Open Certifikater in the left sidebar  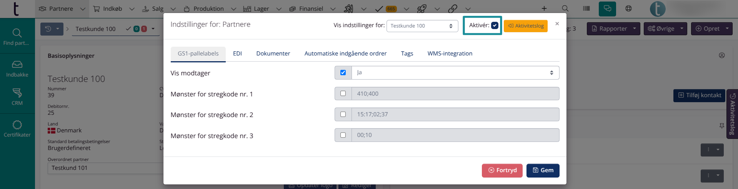click(x=17, y=129)
